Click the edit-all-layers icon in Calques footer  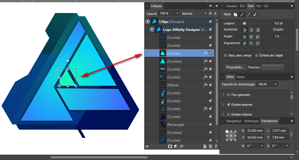147,146
